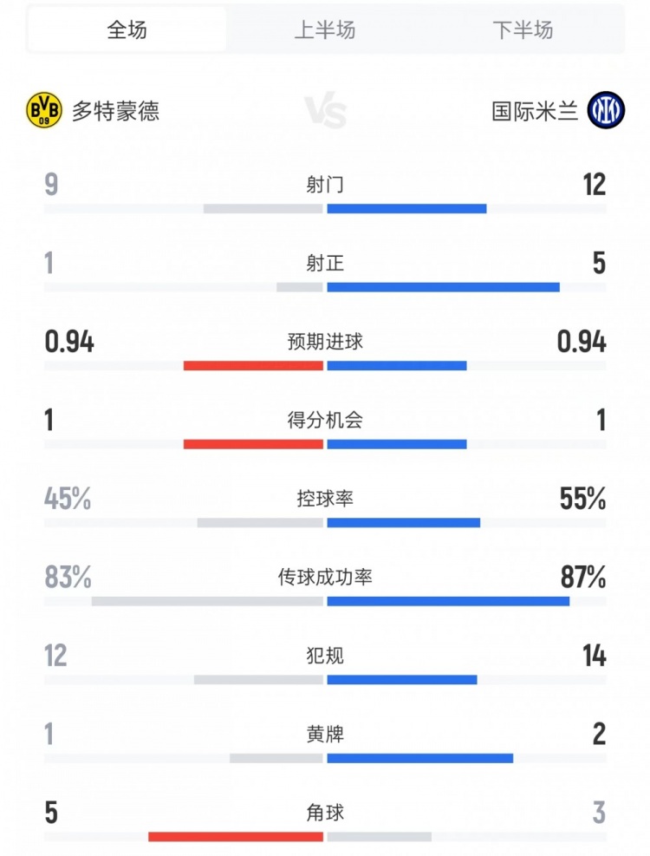Click the blue 犯规 fouls bar
The image size is (650, 856).
pos(401,680)
